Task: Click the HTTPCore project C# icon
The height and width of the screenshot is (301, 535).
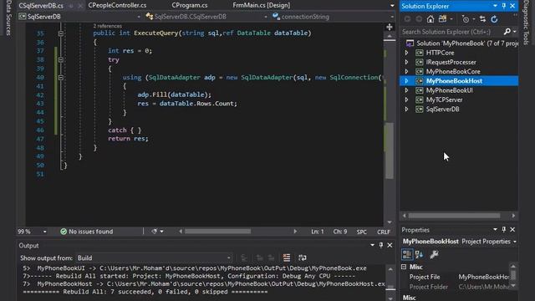Action: [420, 53]
